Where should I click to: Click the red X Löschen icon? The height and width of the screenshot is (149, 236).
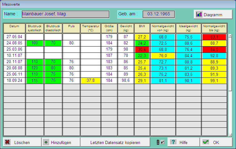[8, 142]
